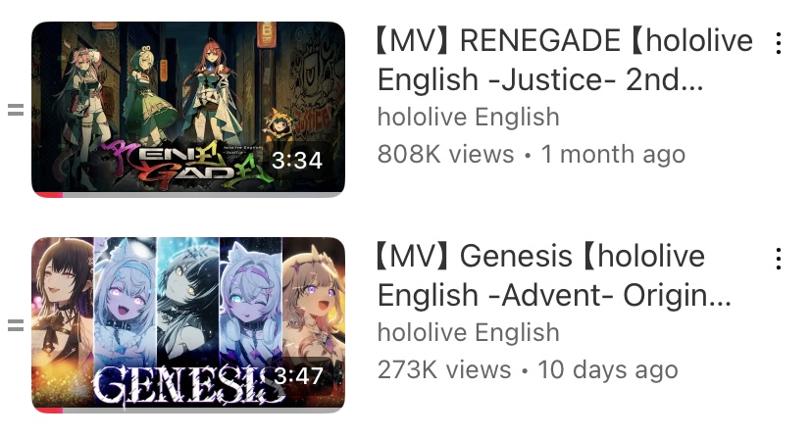Open the RENEGADE video thumbnail

[x=188, y=109]
